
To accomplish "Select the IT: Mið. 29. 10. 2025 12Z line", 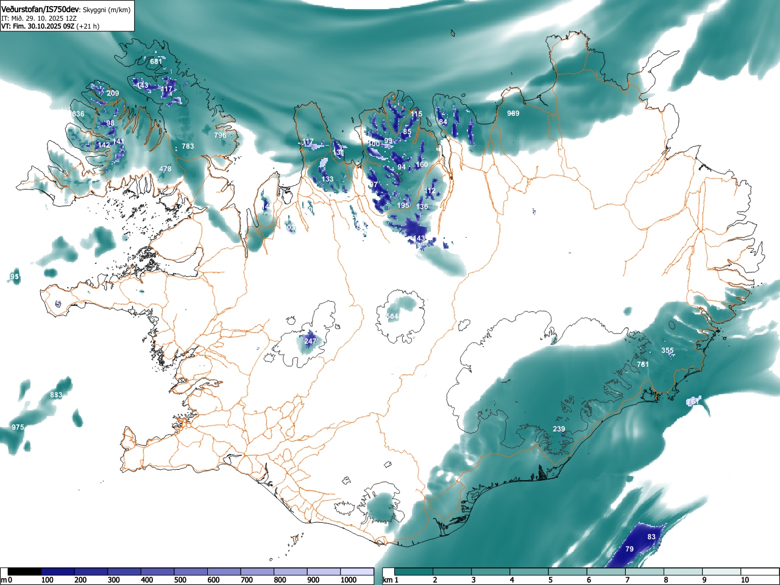I will 39,18.
